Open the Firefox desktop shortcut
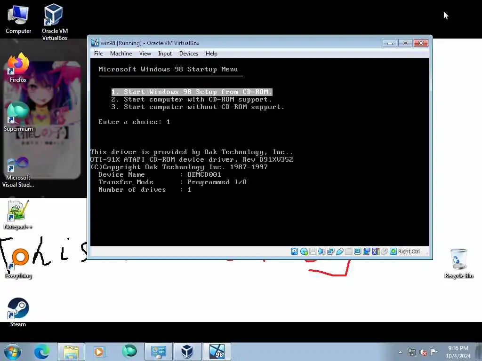This screenshot has height=361, width=482. click(18, 68)
